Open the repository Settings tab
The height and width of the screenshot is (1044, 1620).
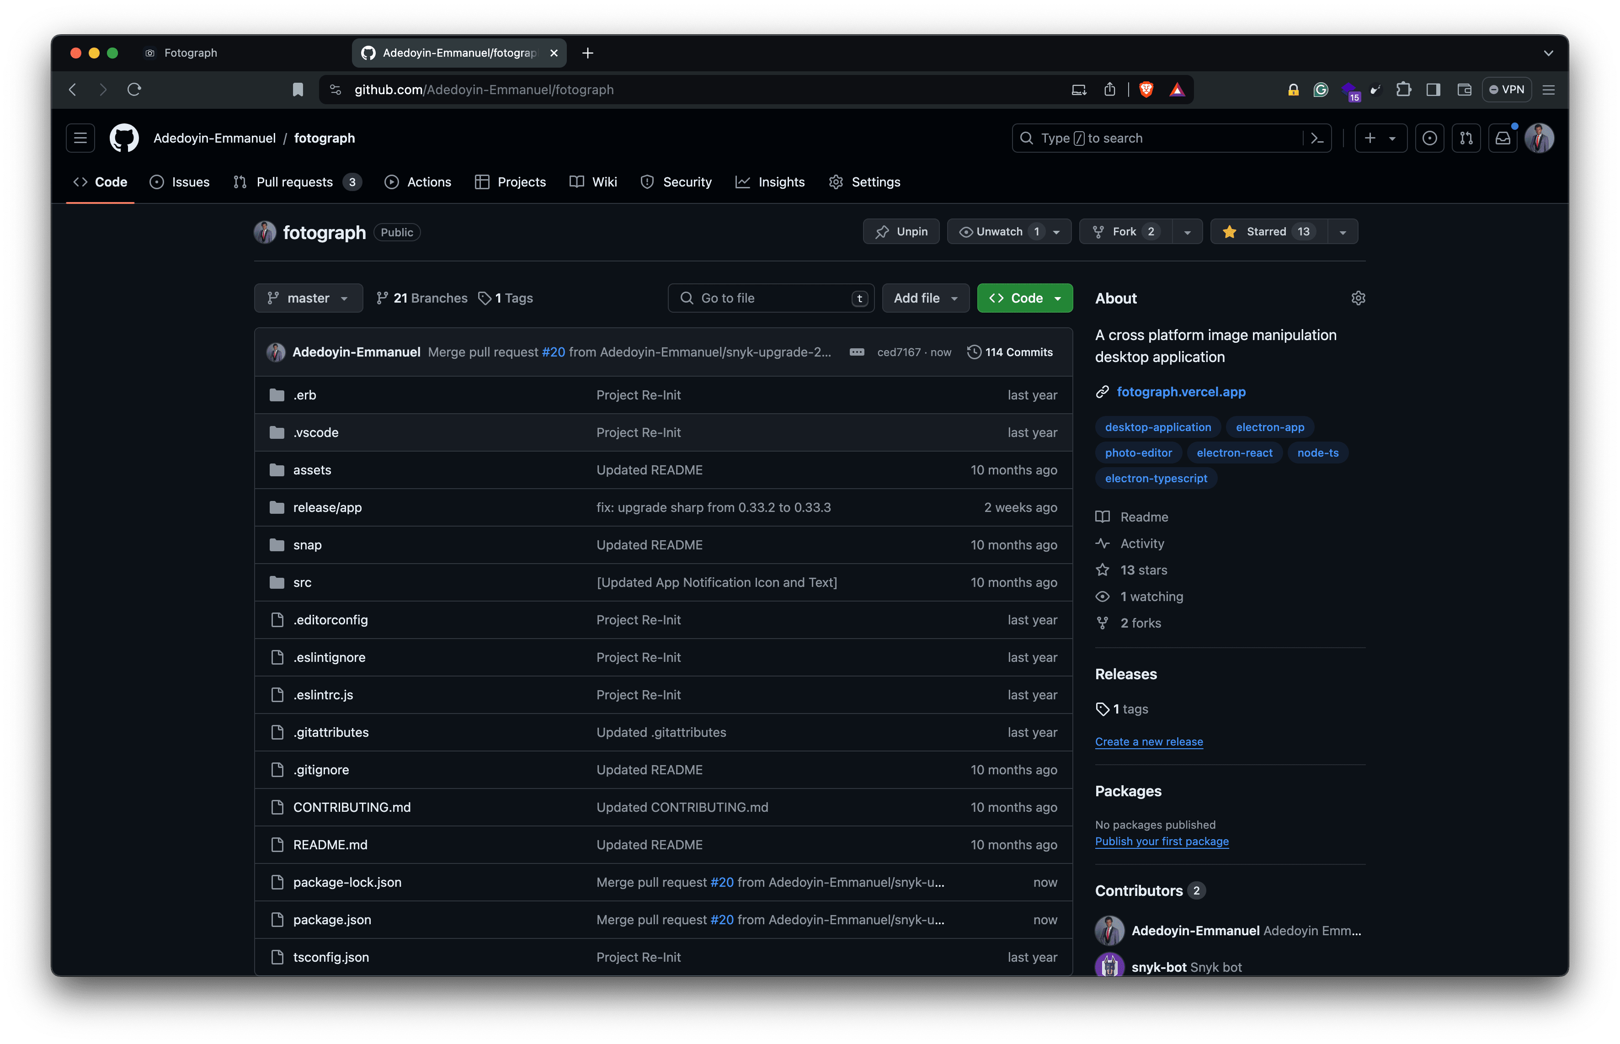[865, 182]
